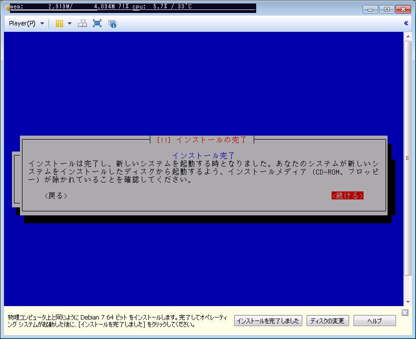Maximize the VMware Player window
This screenshot has height=339, width=416.
click(387, 9)
